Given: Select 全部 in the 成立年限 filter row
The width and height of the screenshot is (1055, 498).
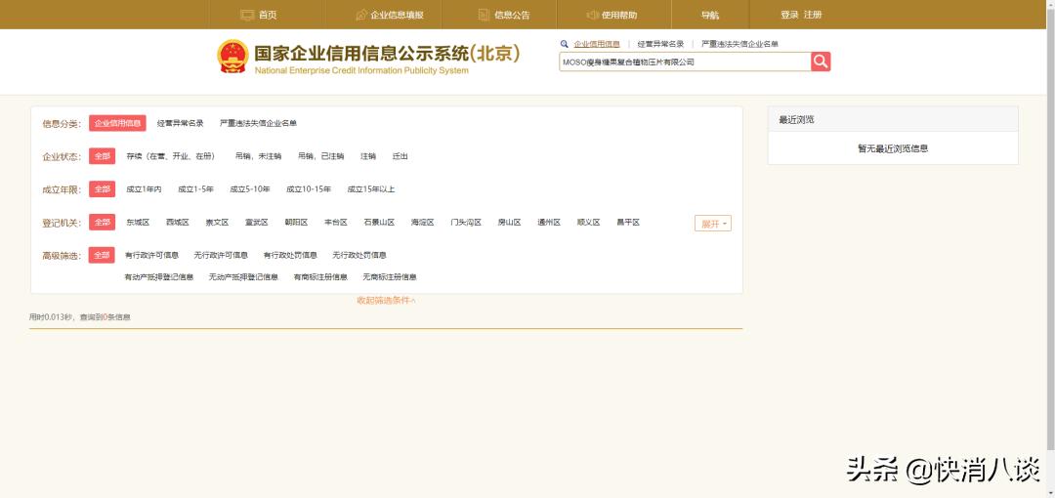Looking at the screenshot, I should pyautogui.click(x=103, y=189).
